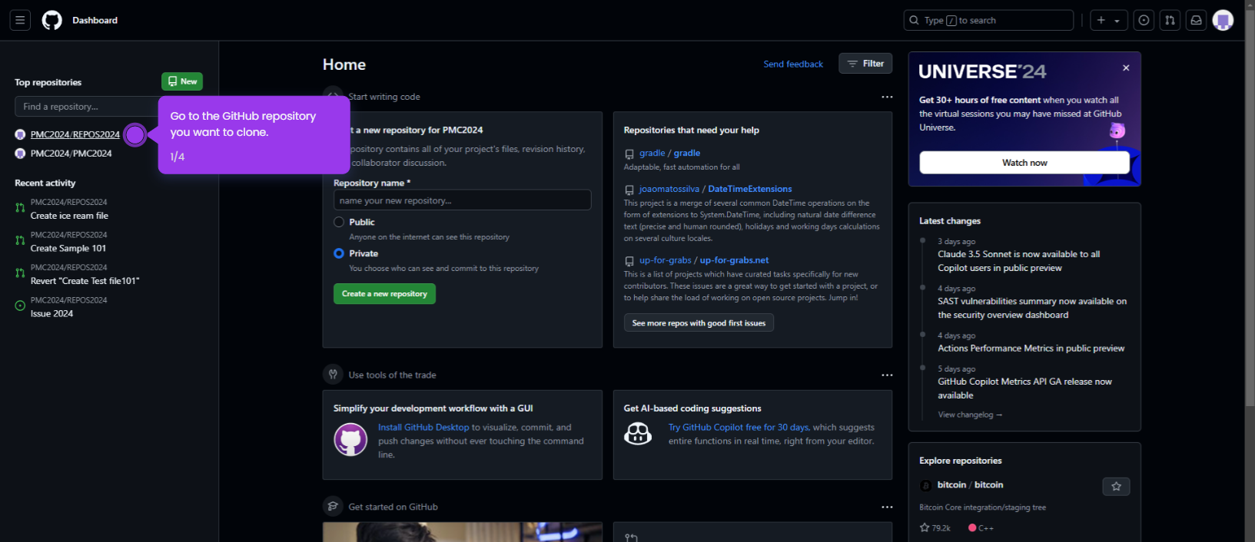1255x542 pixels.
Task: Click Send feedback link
Action: tap(793, 64)
